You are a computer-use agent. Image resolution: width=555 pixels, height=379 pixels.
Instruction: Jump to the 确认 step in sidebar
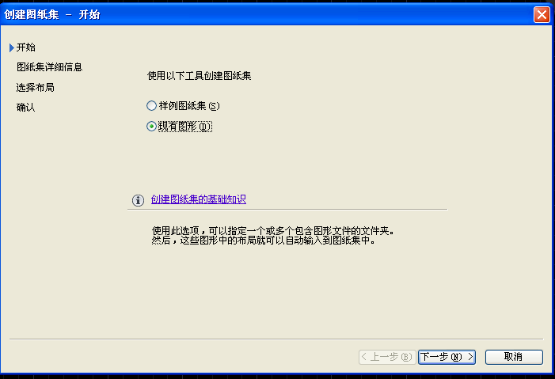point(26,107)
